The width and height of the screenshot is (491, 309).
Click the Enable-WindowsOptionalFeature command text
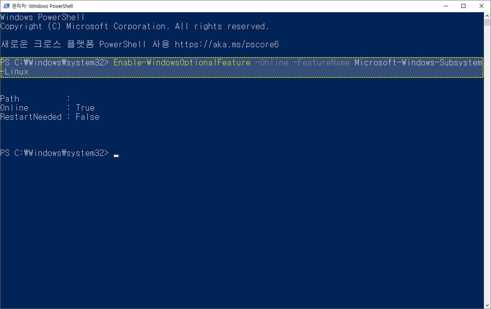[182, 63]
